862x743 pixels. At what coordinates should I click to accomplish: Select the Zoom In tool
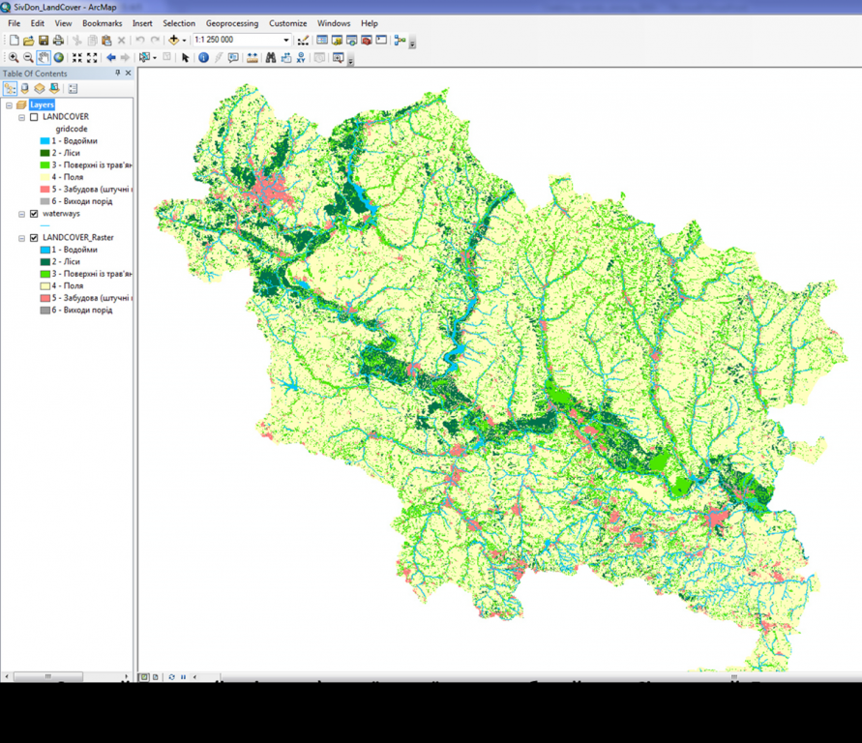point(13,58)
